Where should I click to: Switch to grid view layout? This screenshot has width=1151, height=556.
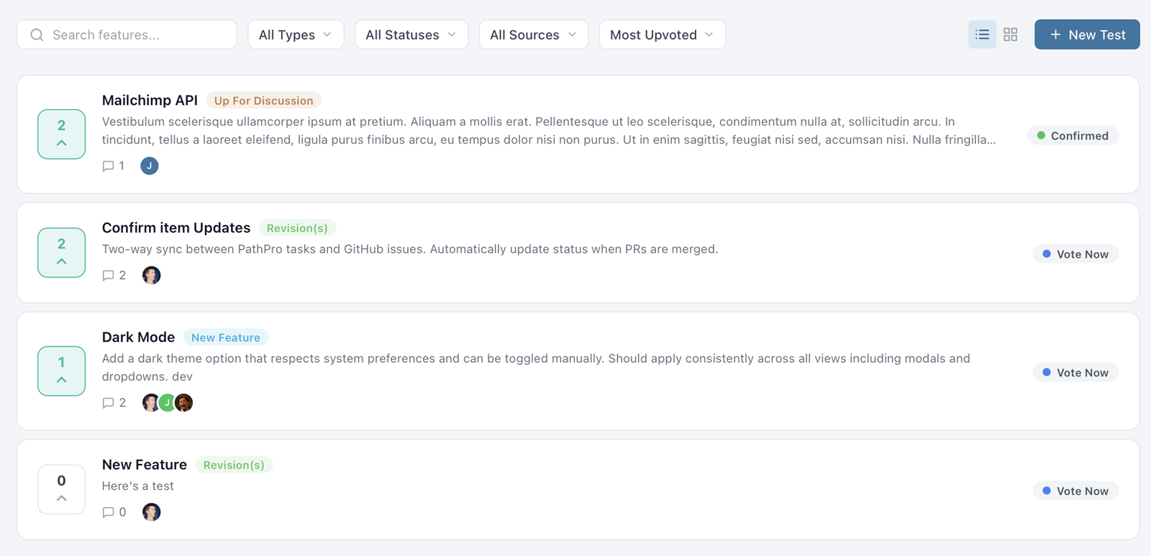pyautogui.click(x=1011, y=34)
